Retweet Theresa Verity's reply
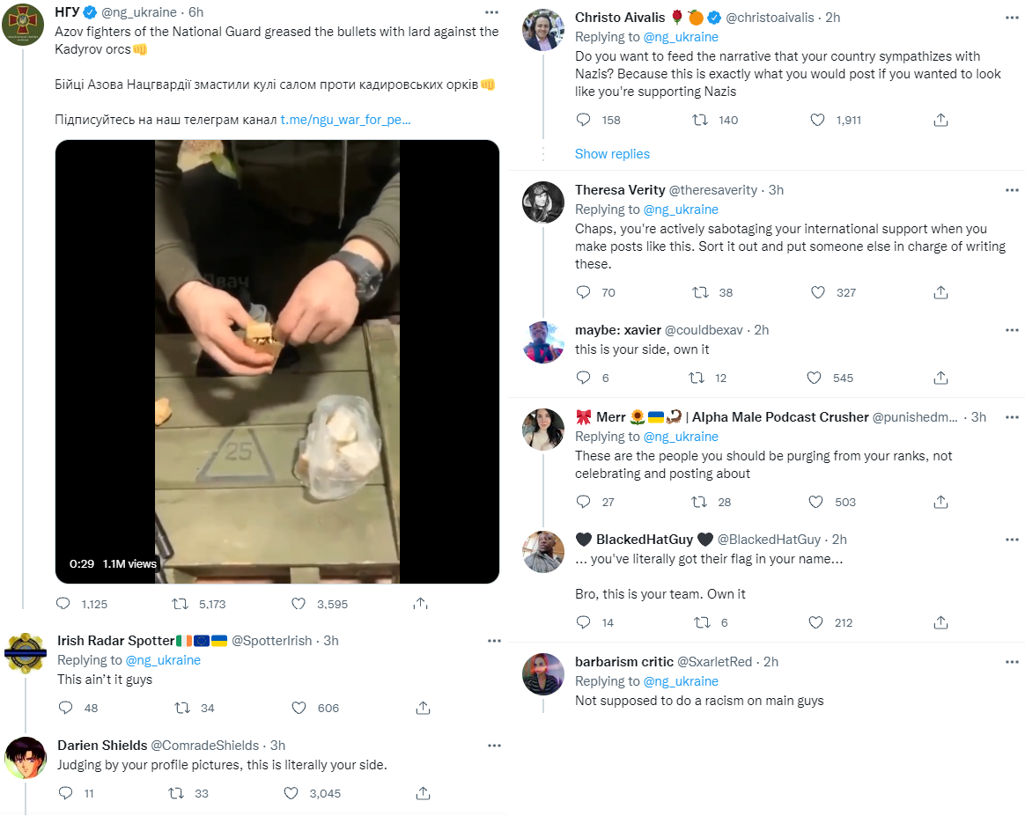This screenshot has height=838, width=1025. [x=700, y=293]
